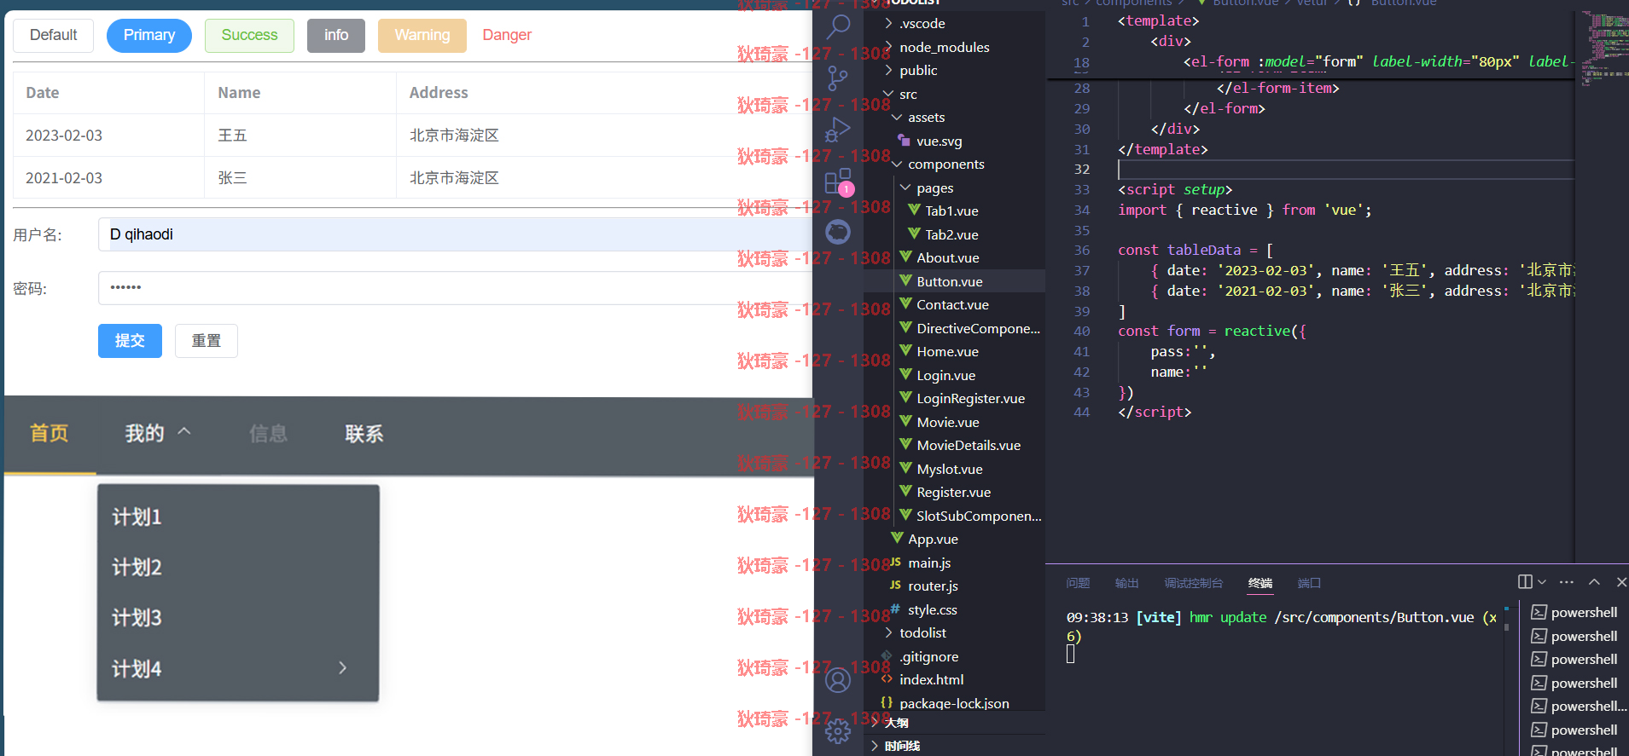
Task: Maximize the terminal panel with caret icon
Action: coord(1594,582)
